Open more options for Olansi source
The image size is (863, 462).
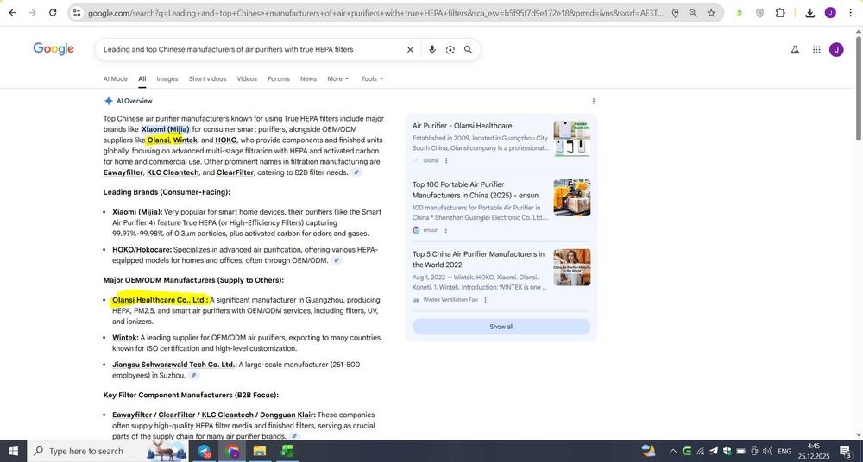coord(446,160)
